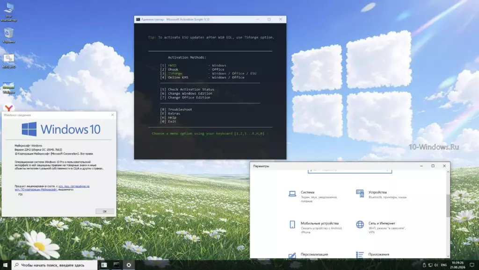This screenshot has width=479, height=270.
Task: Close the 'Windows: сведения' dialog
Action: click(112, 115)
